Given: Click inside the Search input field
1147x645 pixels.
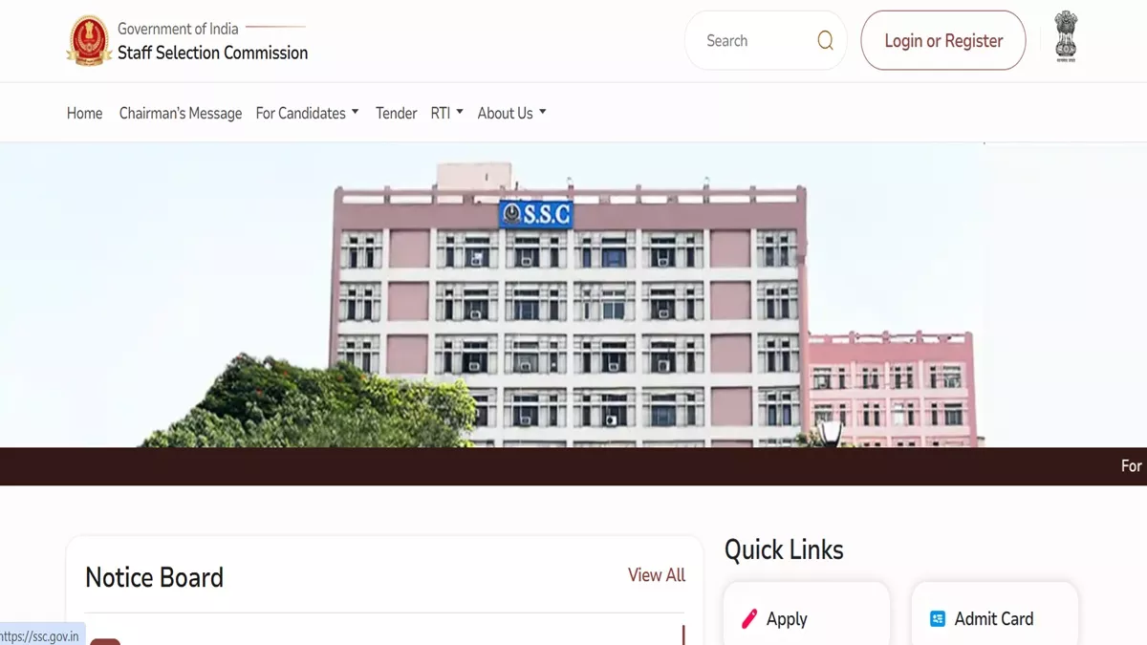Looking at the screenshot, I should click(755, 40).
